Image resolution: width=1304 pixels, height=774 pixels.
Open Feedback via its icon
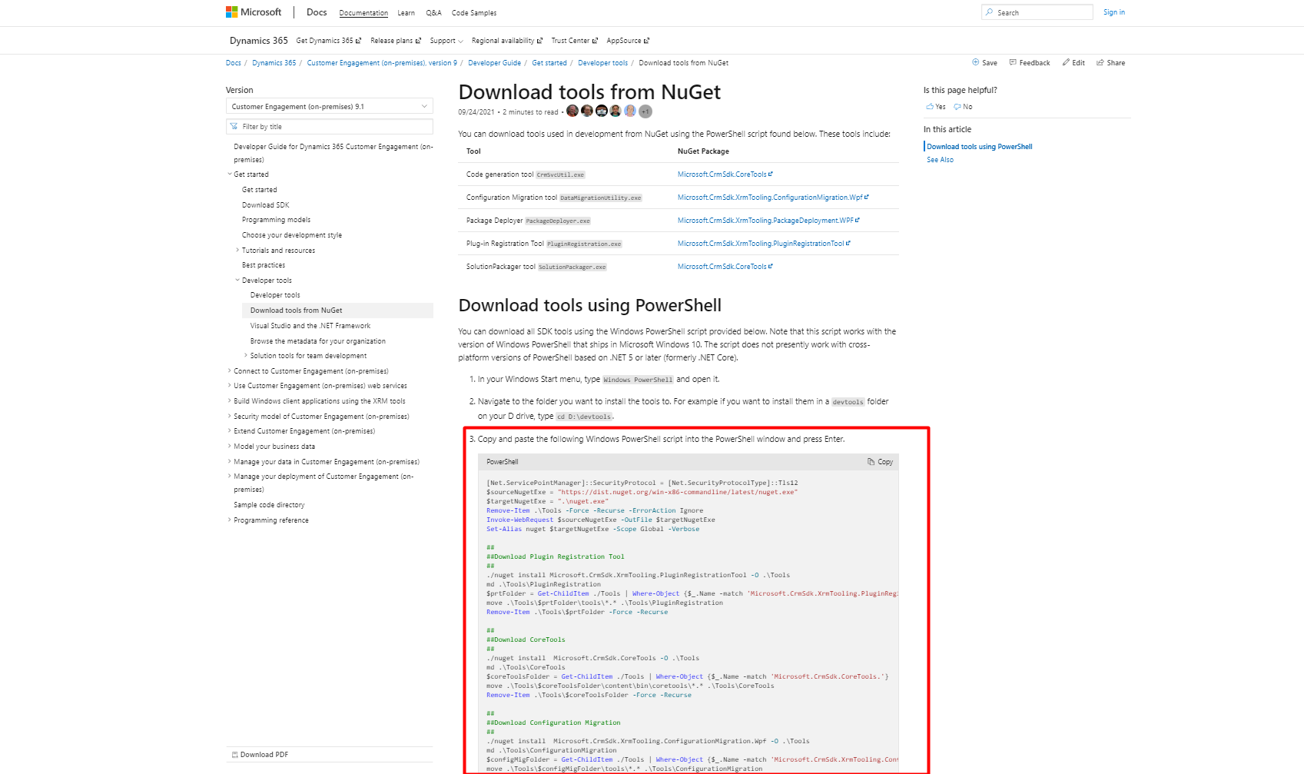point(1013,63)
